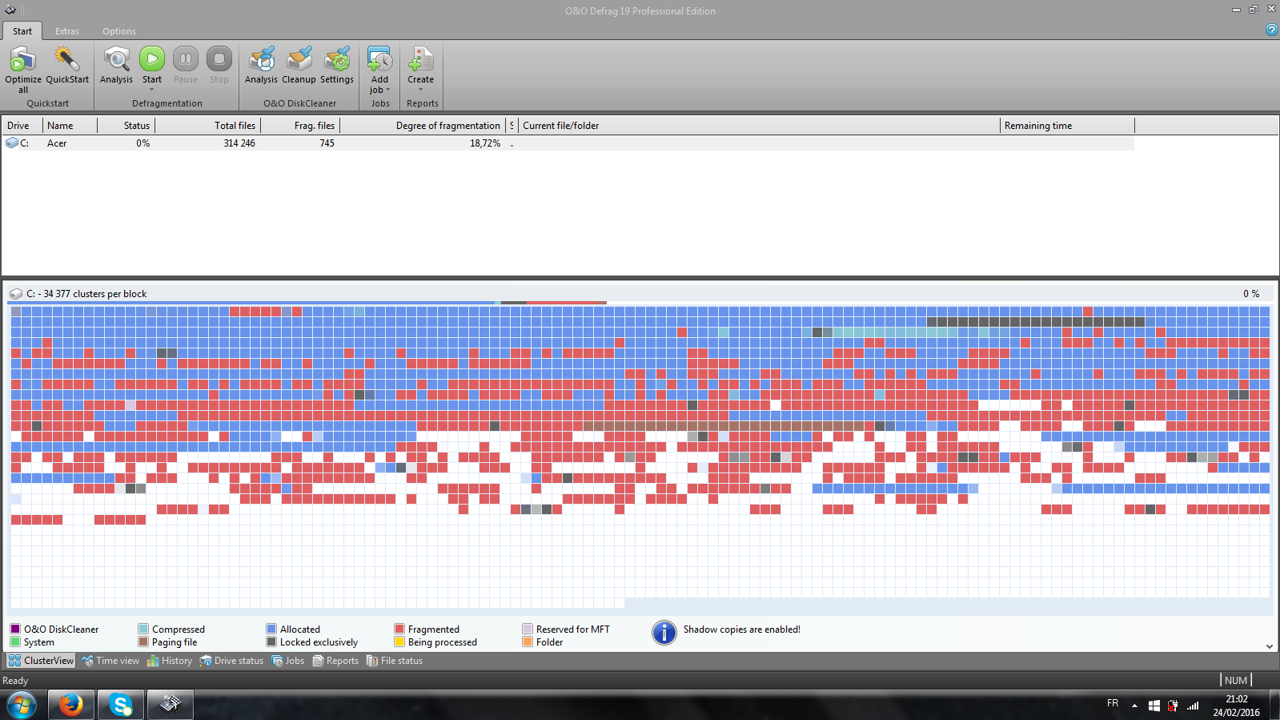Sort drive list by Name column
Screen dimensions: 1280x720
pos(70,126)
